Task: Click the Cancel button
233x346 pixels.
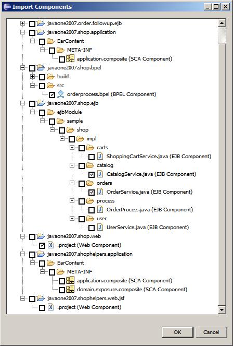Action: [x=211, y=332]
